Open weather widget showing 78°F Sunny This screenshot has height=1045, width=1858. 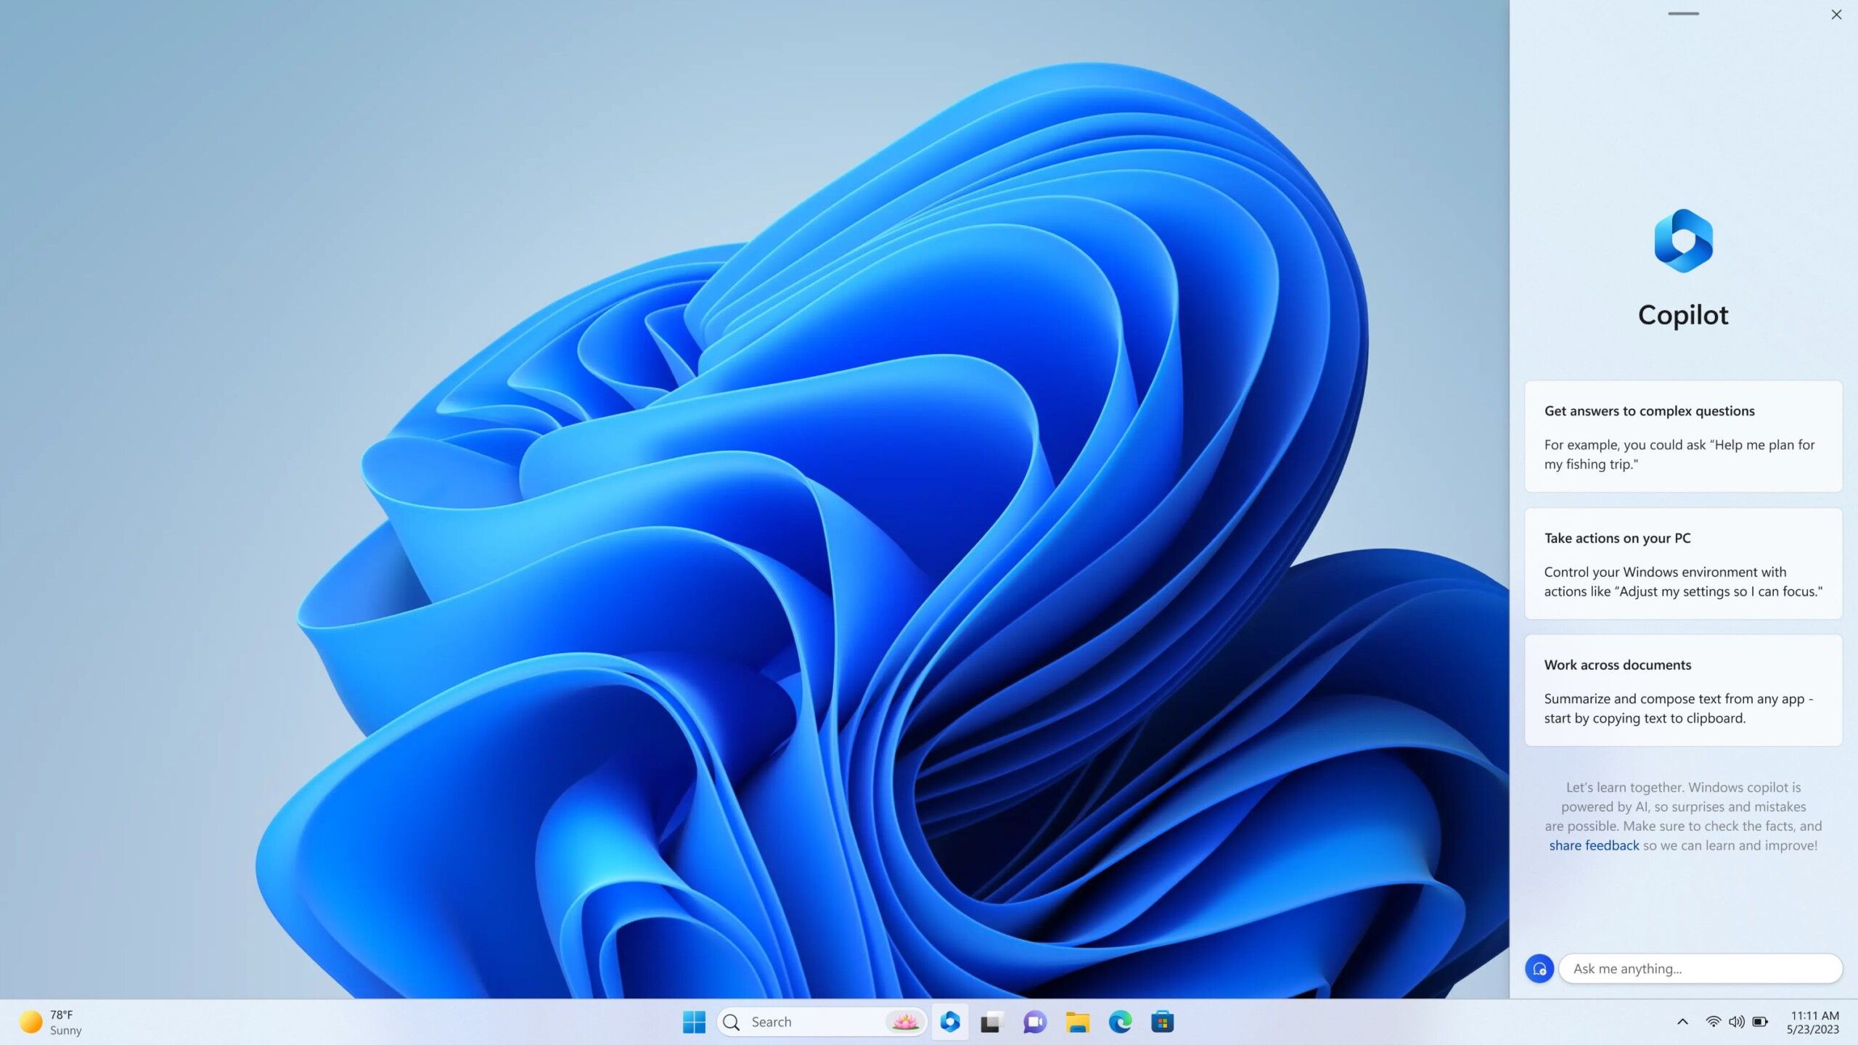click(51, 1022)
